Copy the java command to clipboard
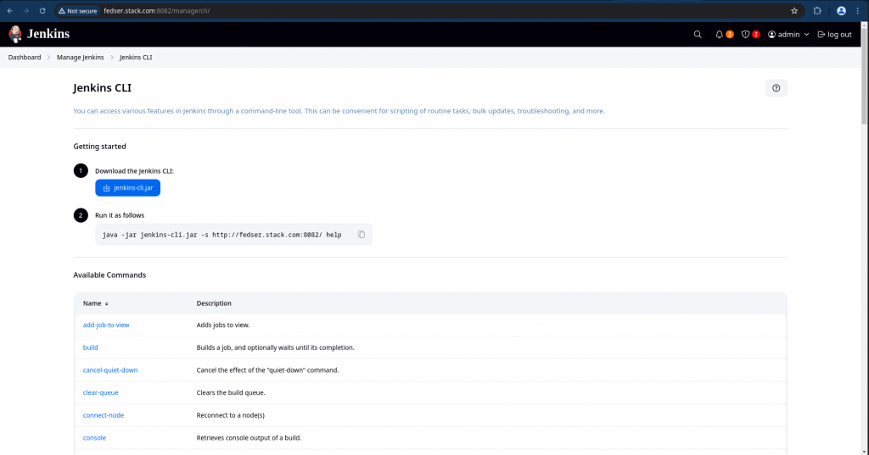Viewport: 869px width, 455px height. tap(362, 235)
